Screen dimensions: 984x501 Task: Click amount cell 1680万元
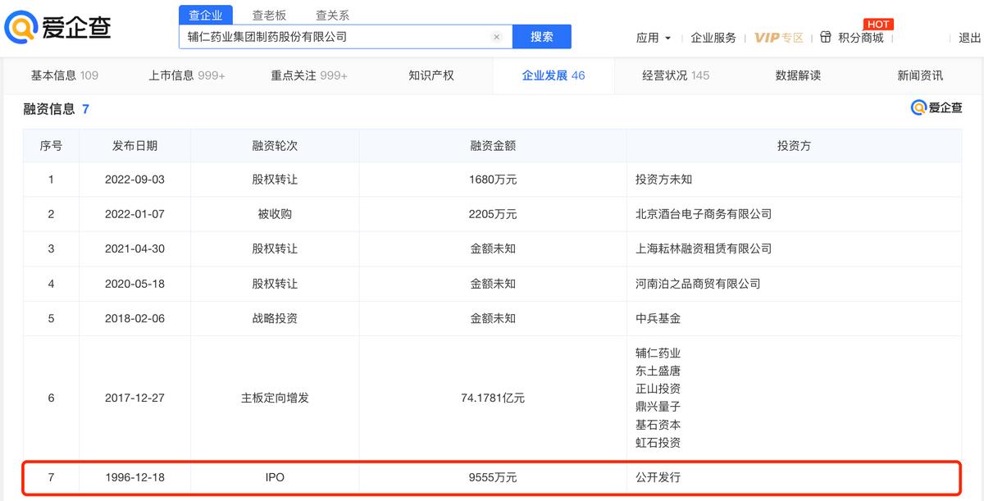click(493, 180)
